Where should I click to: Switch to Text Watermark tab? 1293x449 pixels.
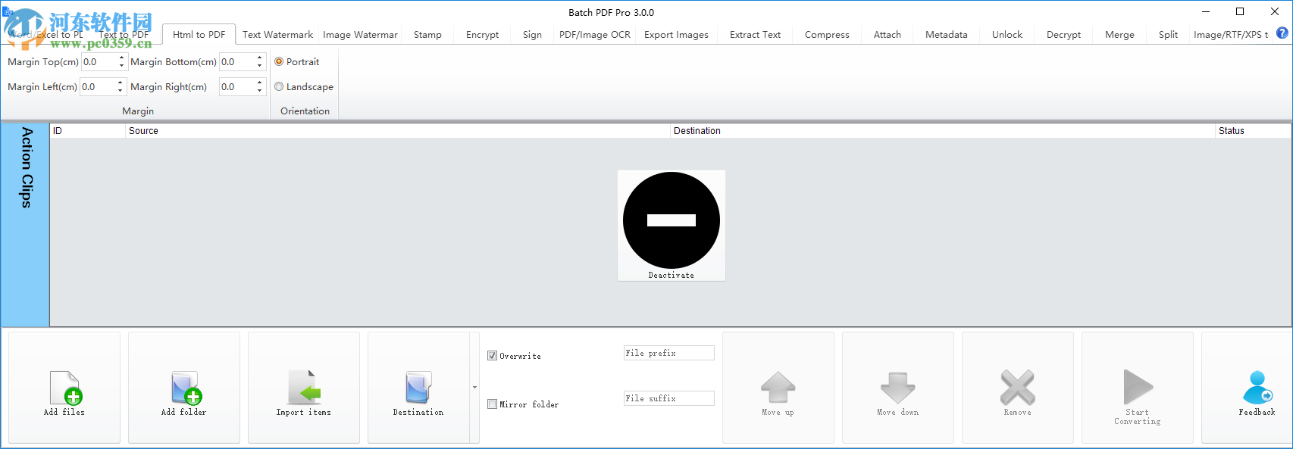[277, 35]
